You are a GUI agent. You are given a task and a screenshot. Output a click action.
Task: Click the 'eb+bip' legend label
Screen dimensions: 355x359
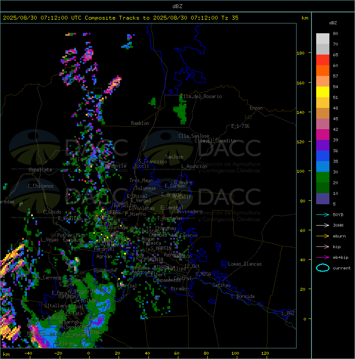point(340,258)
